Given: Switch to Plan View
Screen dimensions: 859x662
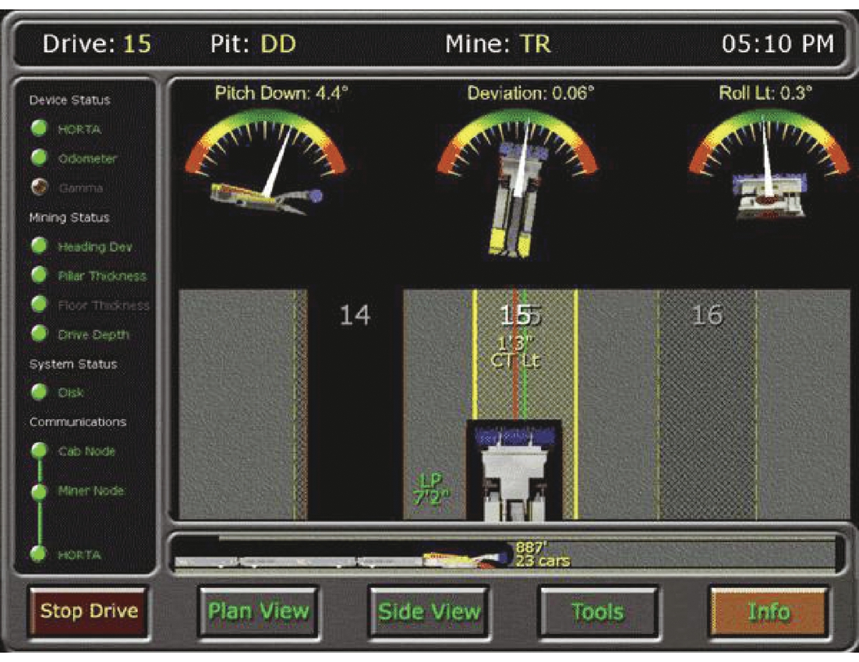Looking at the screenshot, I should click(258, 611).
